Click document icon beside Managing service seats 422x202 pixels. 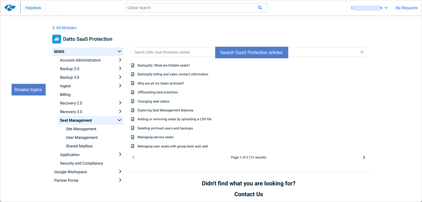(133, 137)
